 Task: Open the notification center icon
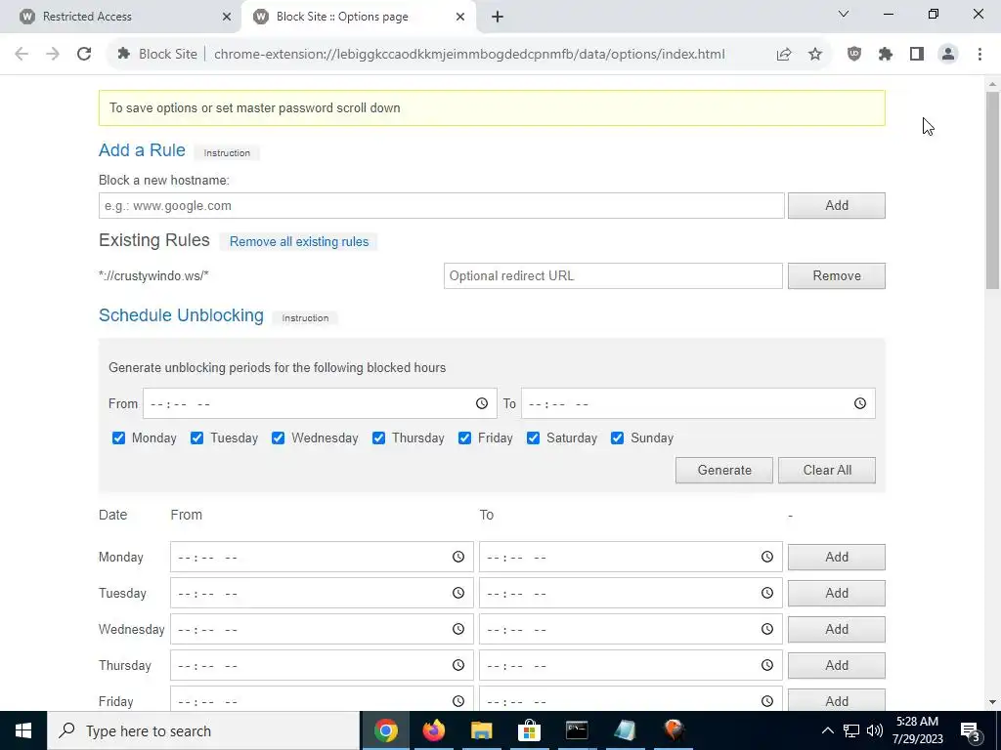point(971,730)
